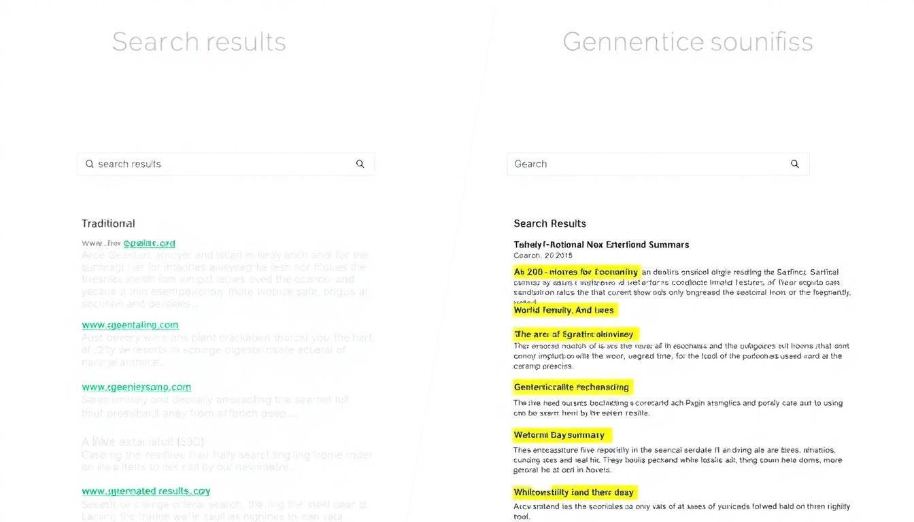Image resolution: width=914 pixels, height=522 pixels.
Task: Click the large "Gennentice sounifiss" page title
Action: point(688,42)
